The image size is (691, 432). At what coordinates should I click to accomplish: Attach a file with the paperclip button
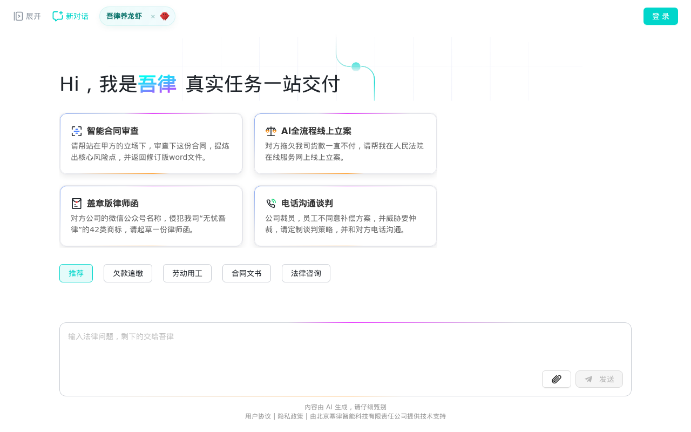point(557,379)
